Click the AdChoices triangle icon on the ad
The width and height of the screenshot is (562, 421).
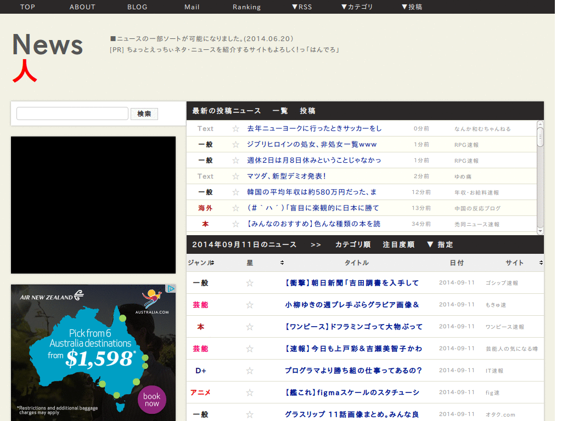point(171,288)
